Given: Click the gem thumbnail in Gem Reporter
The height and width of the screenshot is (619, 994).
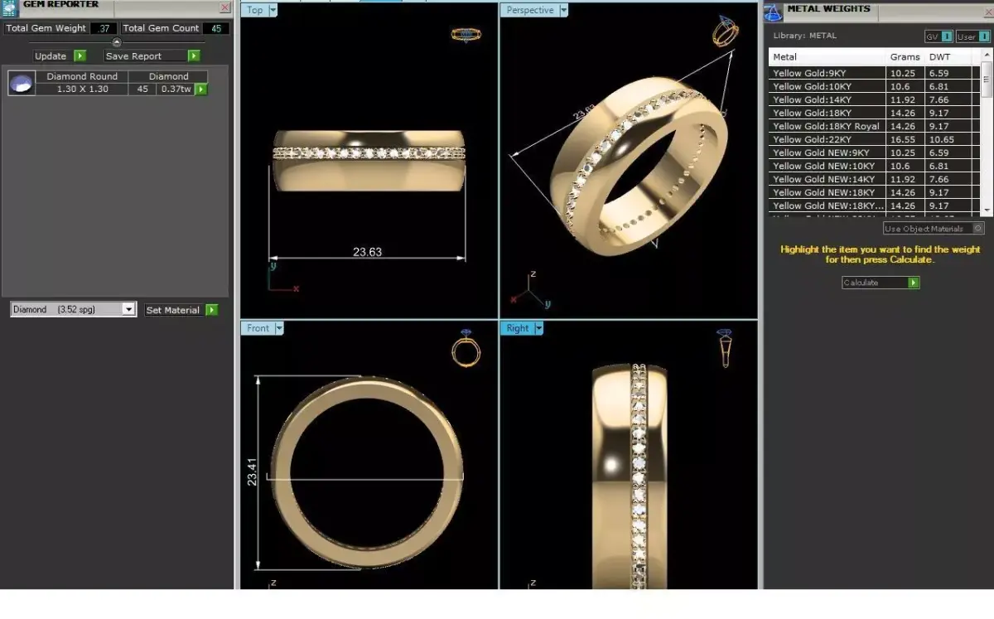Looking at the screenshot, I should [x=20, y=82].
